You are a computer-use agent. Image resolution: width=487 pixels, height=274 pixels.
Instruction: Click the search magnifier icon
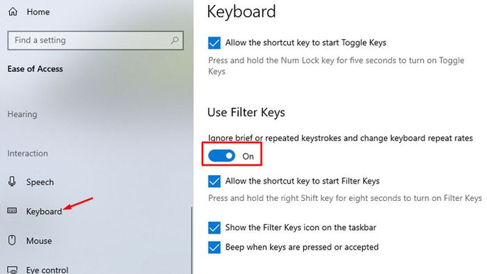pos(175,40)
